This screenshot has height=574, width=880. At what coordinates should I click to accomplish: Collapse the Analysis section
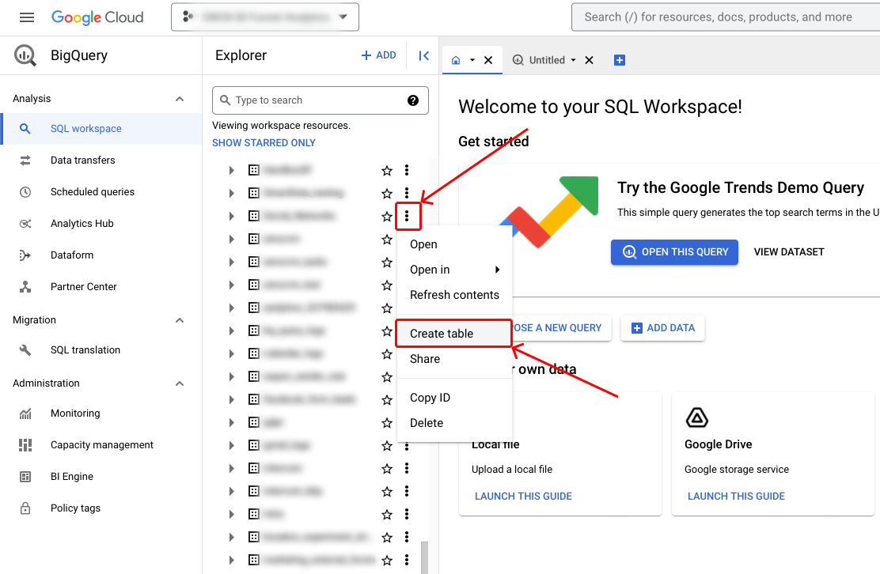pos(180,99)
